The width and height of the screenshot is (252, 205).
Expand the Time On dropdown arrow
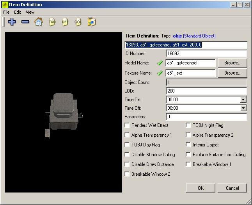[243, 100]
